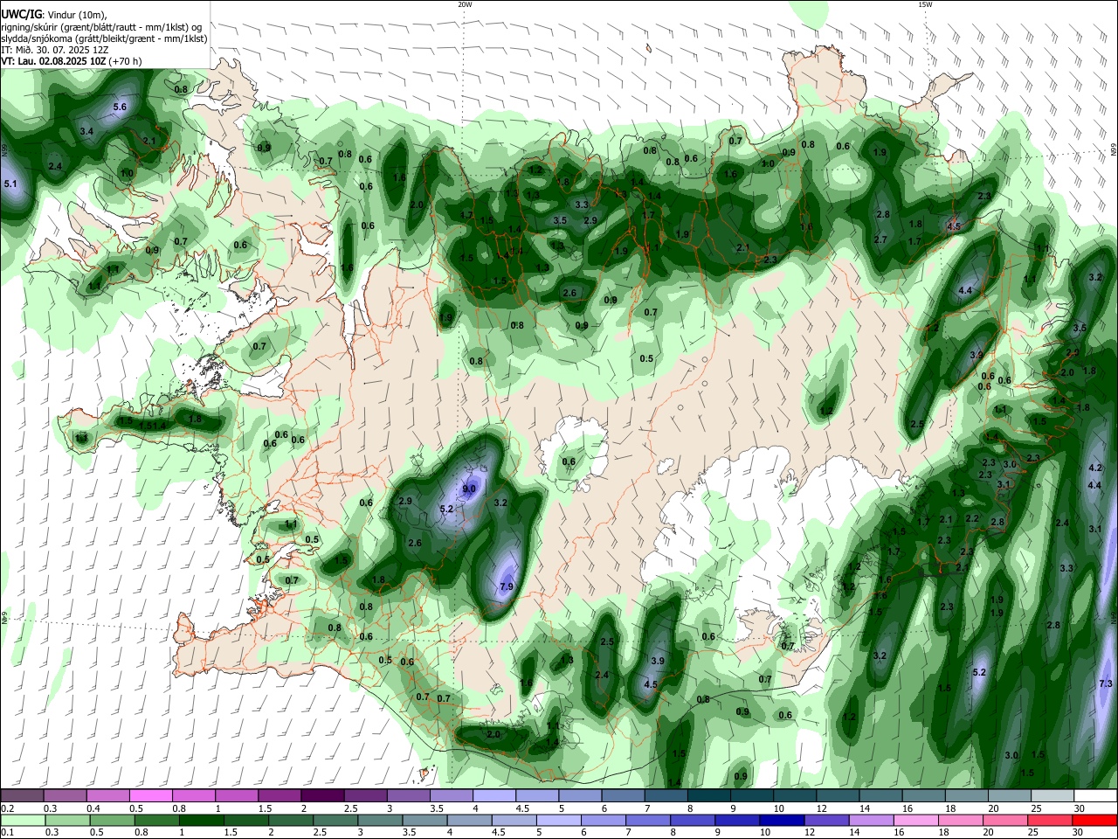1118x839 pixels.
Task: Pick the dark purple swatch between 2 and 2.5, upper legend
Action: 322,796
